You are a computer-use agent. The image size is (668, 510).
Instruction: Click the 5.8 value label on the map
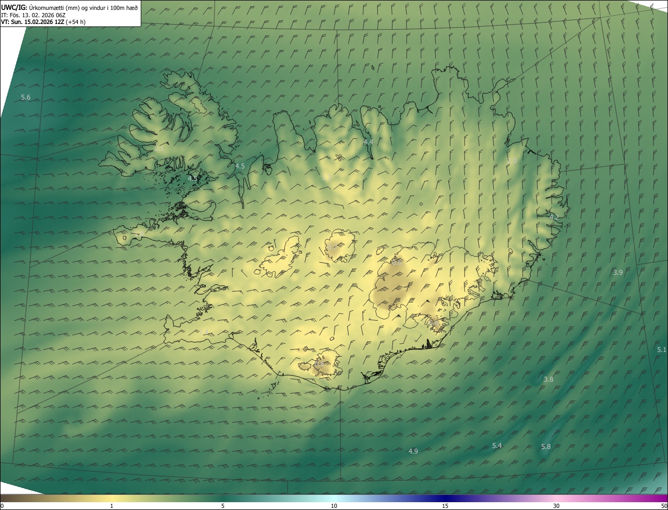[546, 447]
